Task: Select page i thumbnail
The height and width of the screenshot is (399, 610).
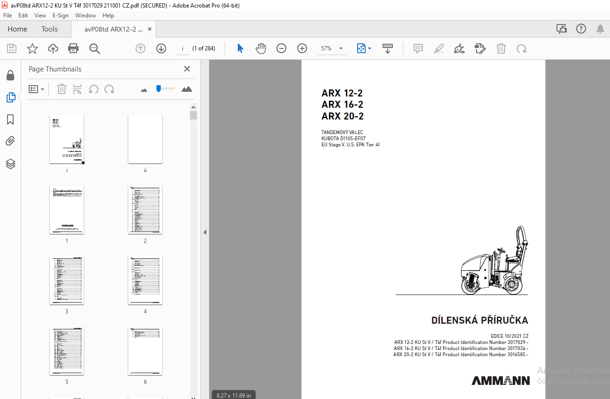Action: click(x=67, y=139)
